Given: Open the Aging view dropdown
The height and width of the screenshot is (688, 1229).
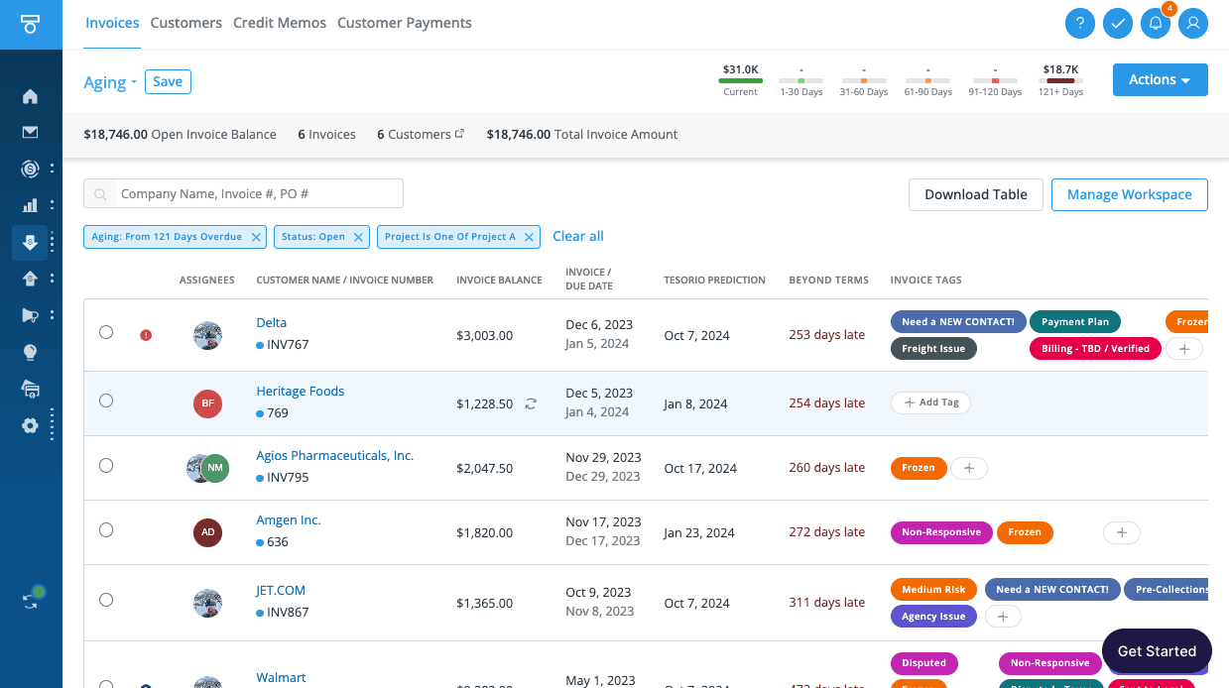Looking at the screenshot, I should pos(110,82).
